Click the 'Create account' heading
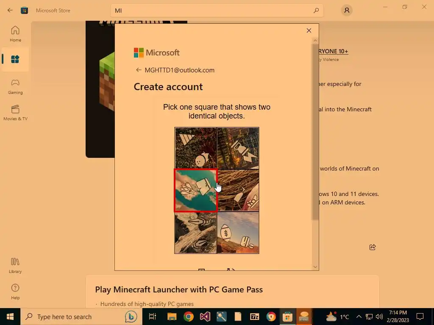 coord(168,87)
